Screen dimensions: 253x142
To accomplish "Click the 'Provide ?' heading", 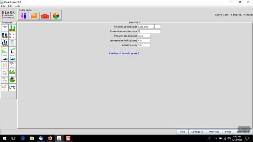I will click(135, 22).
